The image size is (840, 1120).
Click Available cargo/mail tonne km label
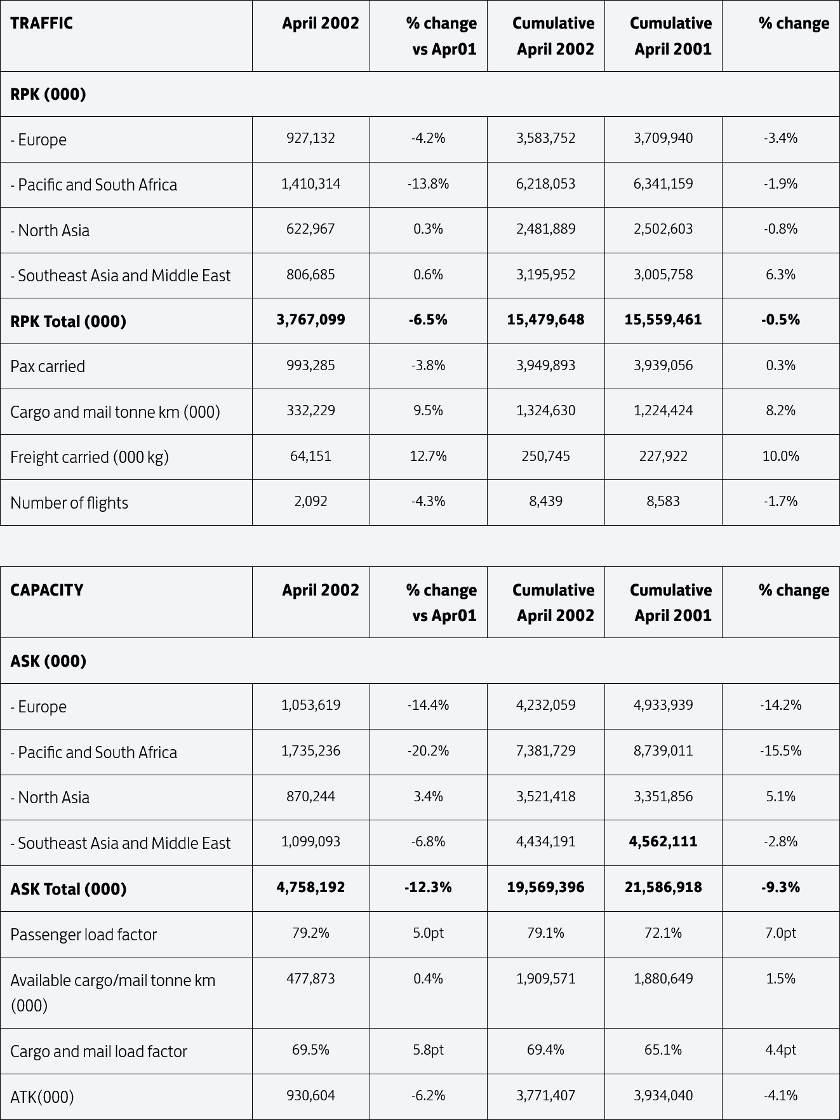pos(113,993)
